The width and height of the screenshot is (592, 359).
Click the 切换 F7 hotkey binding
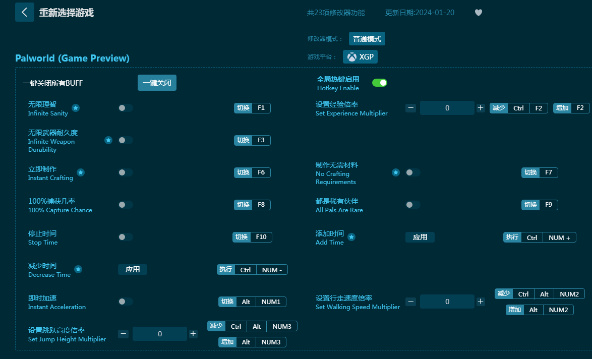click(540, 172)
